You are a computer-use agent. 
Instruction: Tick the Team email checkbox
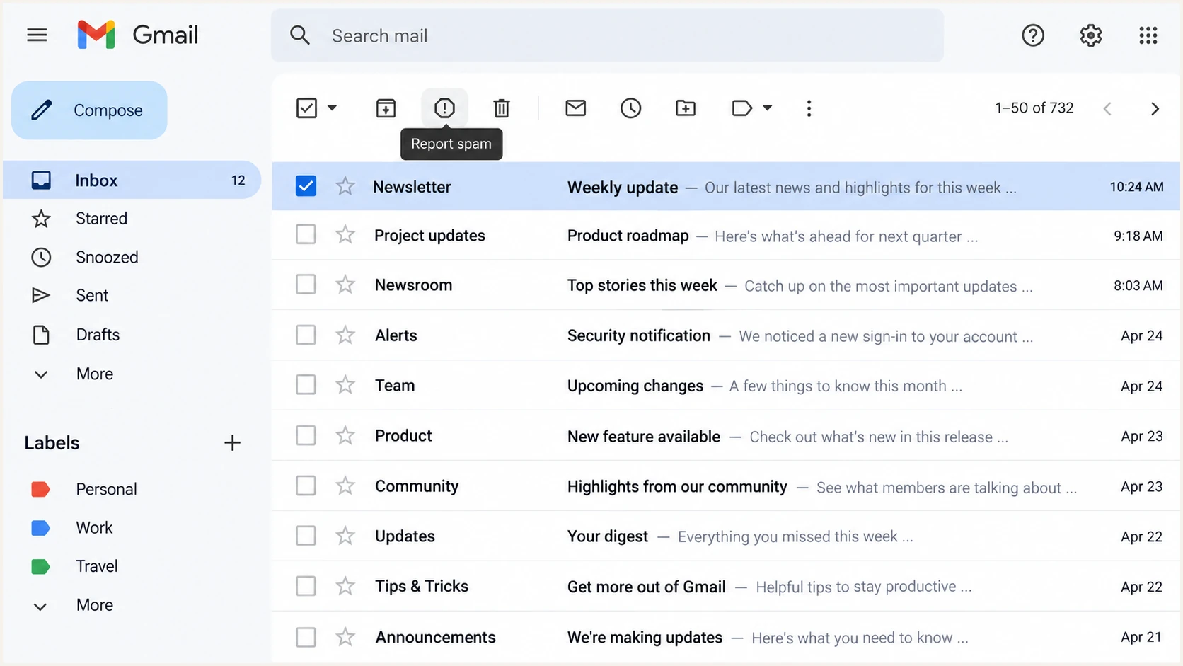tap(306, 385)
